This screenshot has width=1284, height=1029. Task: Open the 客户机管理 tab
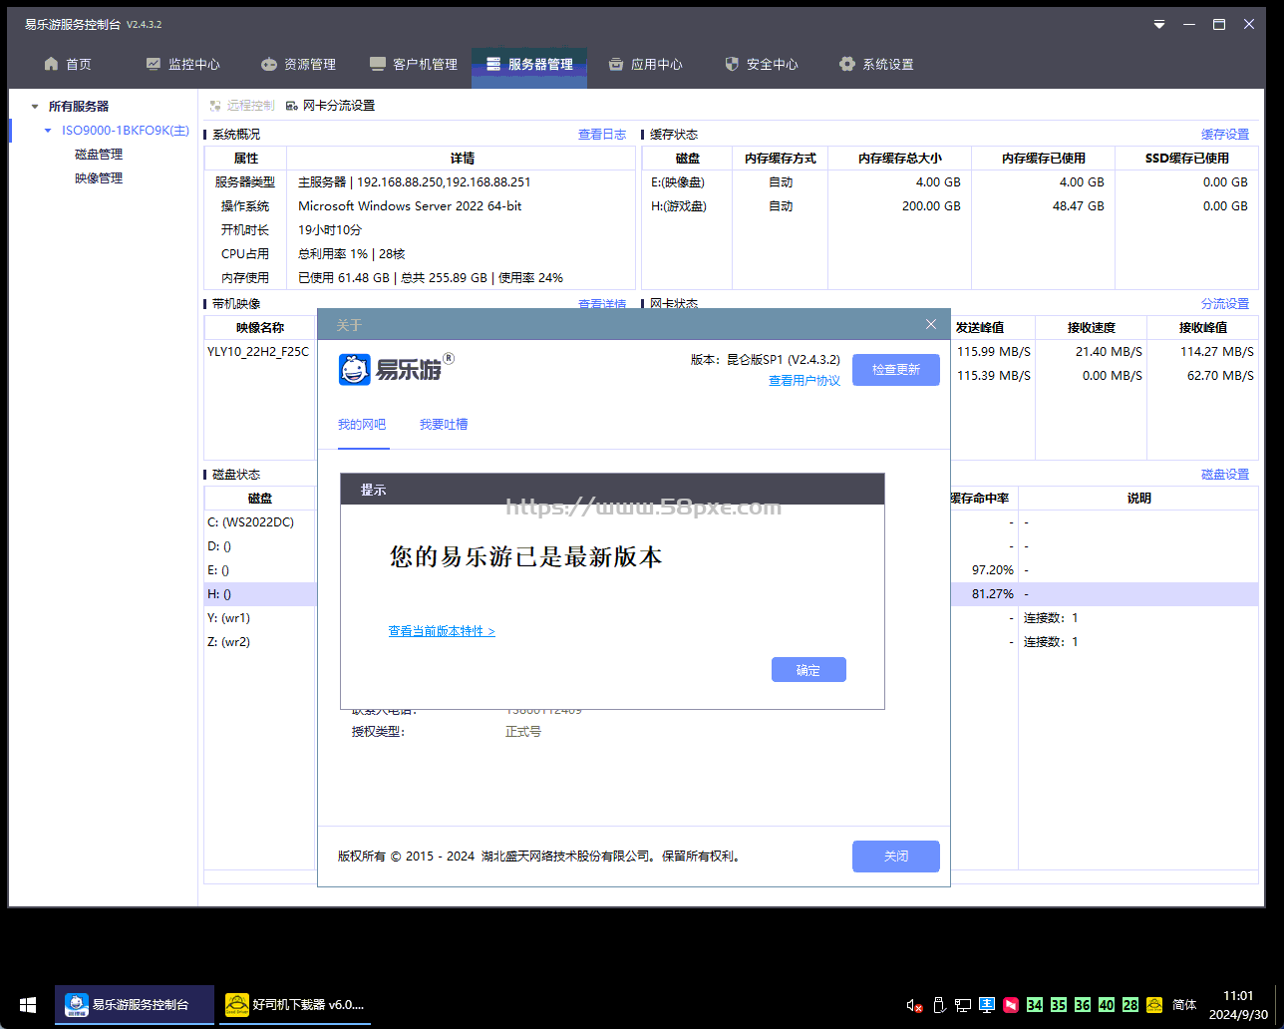[413, 64]
